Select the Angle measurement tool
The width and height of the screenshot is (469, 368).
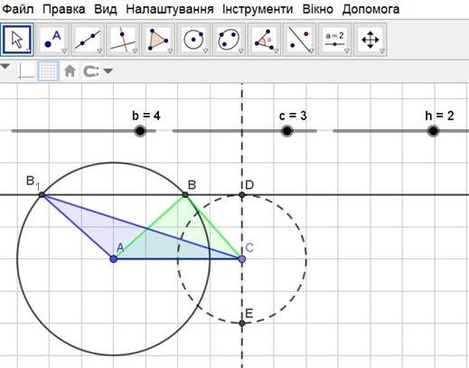(x=264, y=40)
